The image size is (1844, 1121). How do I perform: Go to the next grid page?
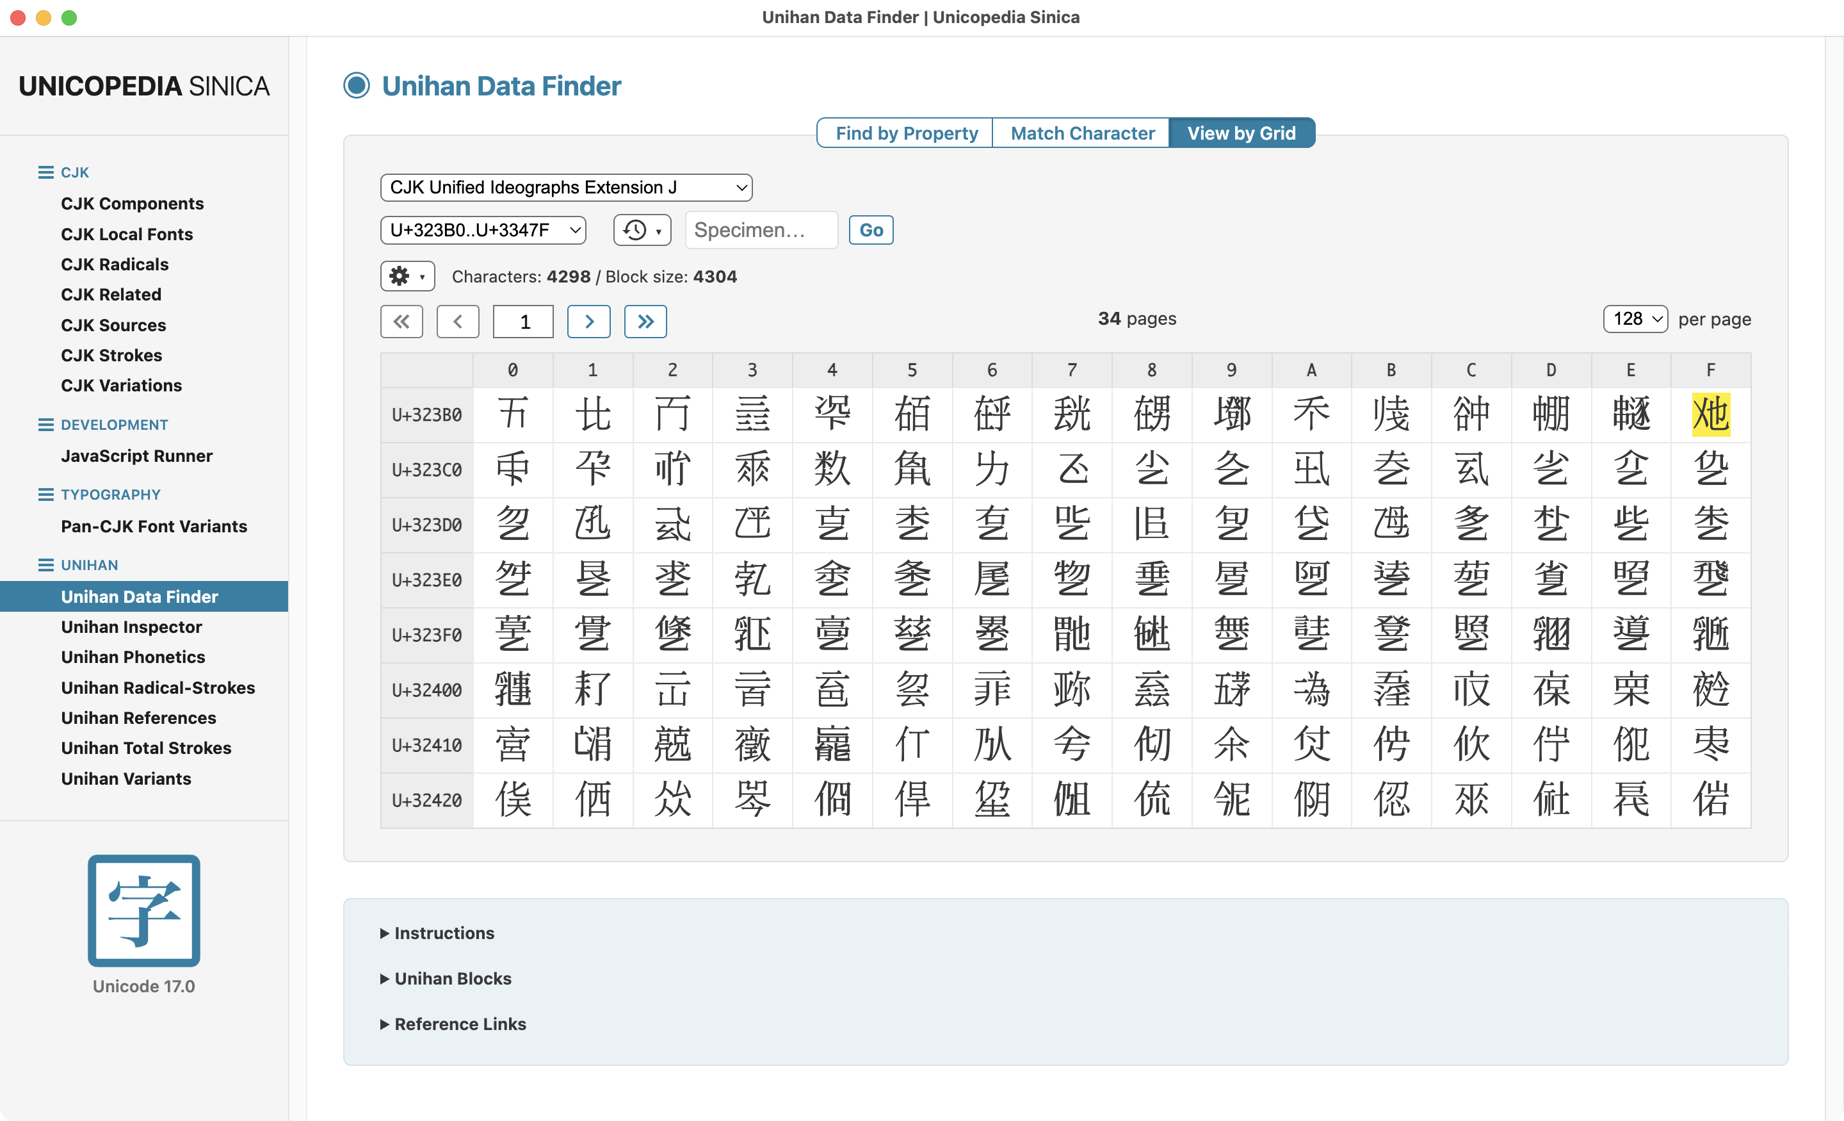[588, 322]
